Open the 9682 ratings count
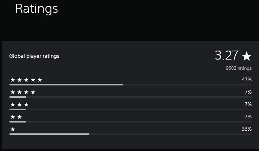Image resolution: width=259 pixels, height=151 pixels. (239, 68)
